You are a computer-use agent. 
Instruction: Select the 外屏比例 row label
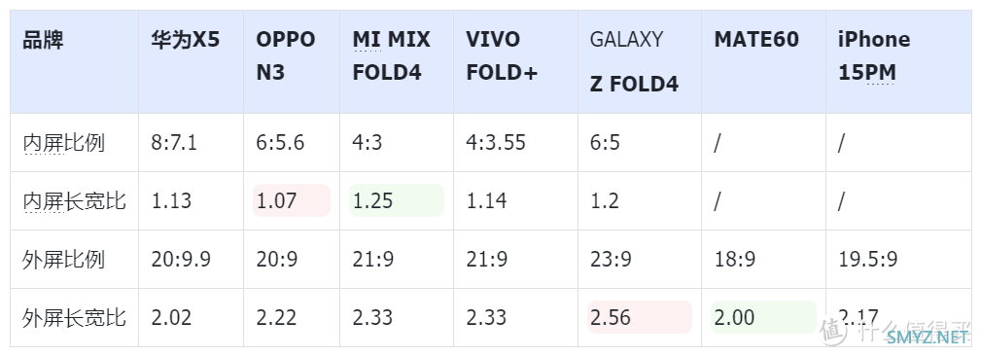(x=63, y=259)
